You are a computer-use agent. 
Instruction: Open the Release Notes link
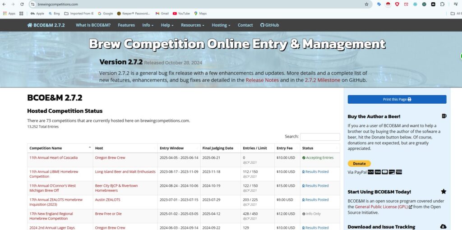point(262,80)
